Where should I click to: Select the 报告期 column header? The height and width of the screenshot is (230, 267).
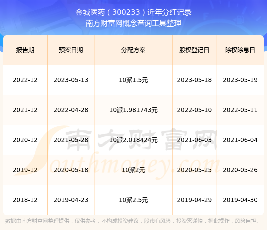point(25,50)
